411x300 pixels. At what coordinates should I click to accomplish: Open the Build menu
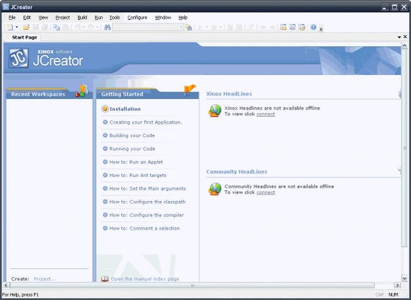click(x=82, y=18)
